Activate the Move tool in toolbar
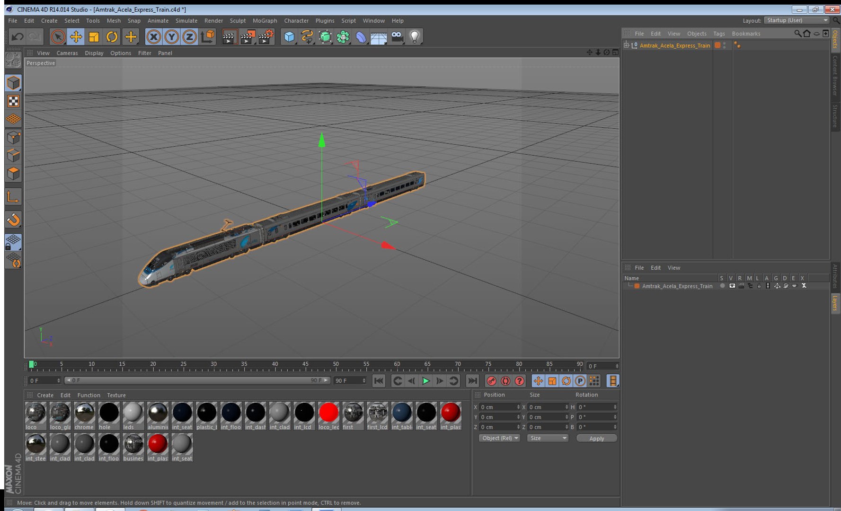Image resolution: width=841 pixels, height=511 pixels. 76,36
